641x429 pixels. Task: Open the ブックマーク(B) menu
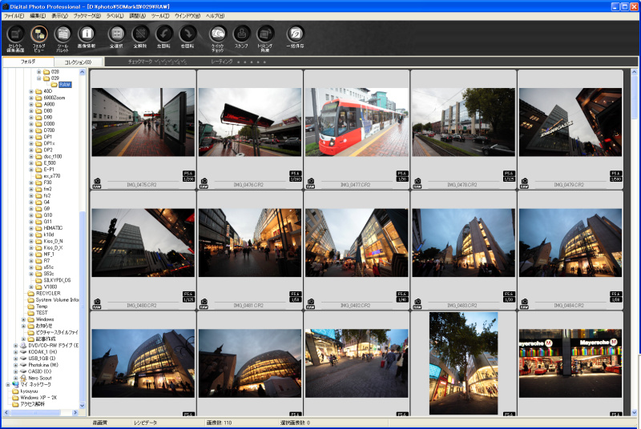pos(87,16)
